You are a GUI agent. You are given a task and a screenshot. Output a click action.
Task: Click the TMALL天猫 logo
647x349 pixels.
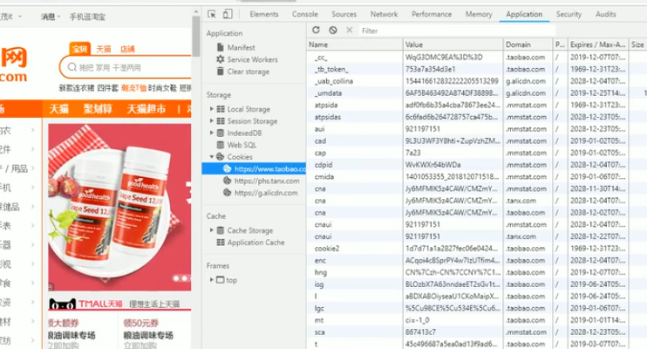(x=85, y=305)
